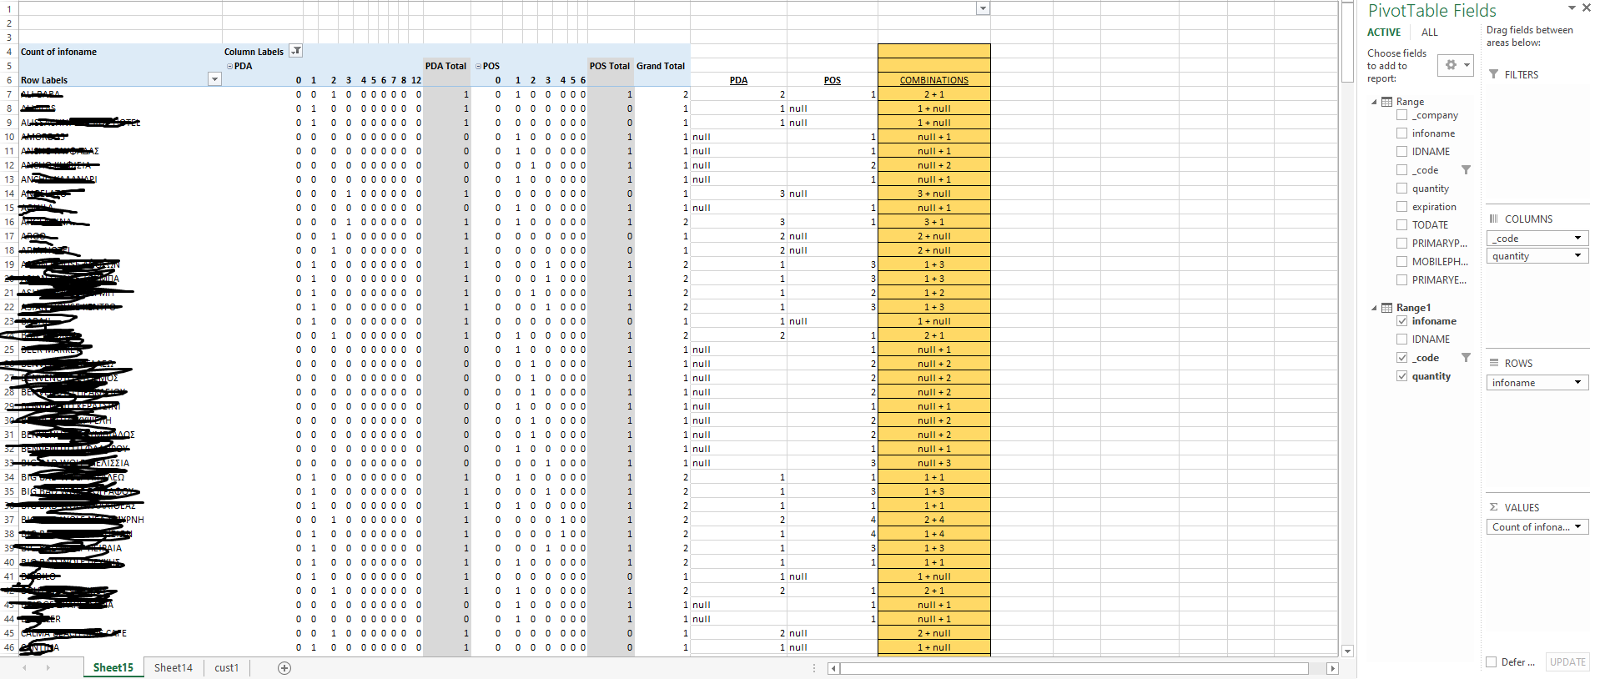Image resolution: width=1600 pixels, height=679 pixels.
Task: Select row header 6
Action: tap(9, 80)
